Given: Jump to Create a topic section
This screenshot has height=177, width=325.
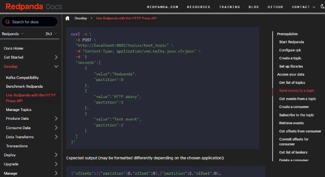Looking at the screenshot, I should (x=290, y=58).
